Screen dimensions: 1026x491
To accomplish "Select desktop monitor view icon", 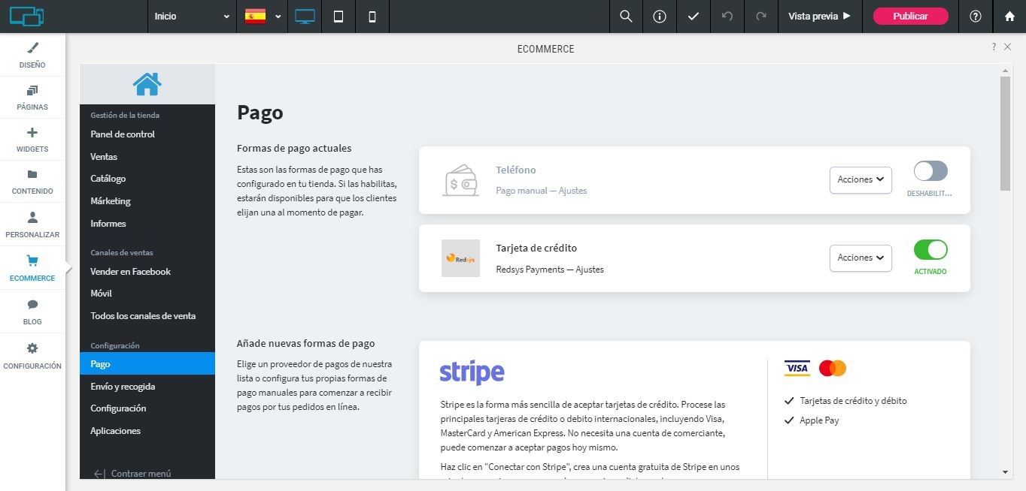I will [305, 17].
